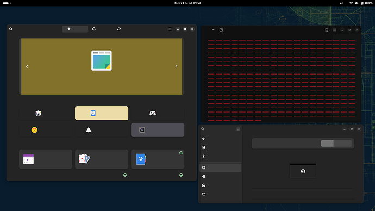Select Bluetooth in Settings sidebar
This screenshot has height=211, width=375.
(x=220, y=156)
